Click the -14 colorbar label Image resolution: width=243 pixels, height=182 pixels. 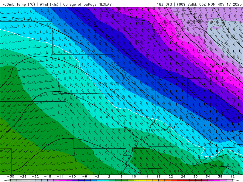tap(60, 177)
